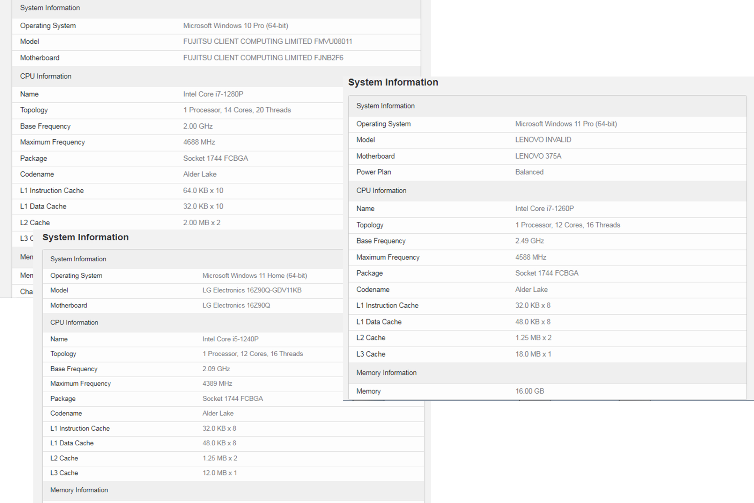The width and height of the screenshot is (754, 503).
Task: Click 'Microsoft Windows 11 Pro (64-bit)' value
Action: [566, 124]
